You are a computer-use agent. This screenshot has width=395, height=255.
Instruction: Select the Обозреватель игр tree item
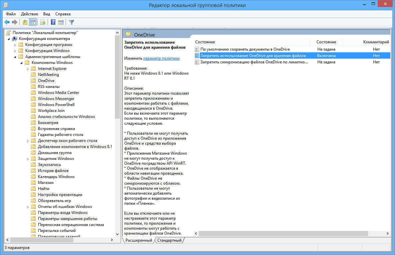click(54, 201)
